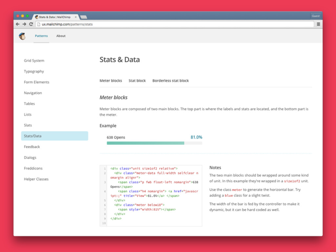Switch to the Patterns nav tab
Image resolution: width=336 pixels, height=252 pixels.
pos(41,36)
